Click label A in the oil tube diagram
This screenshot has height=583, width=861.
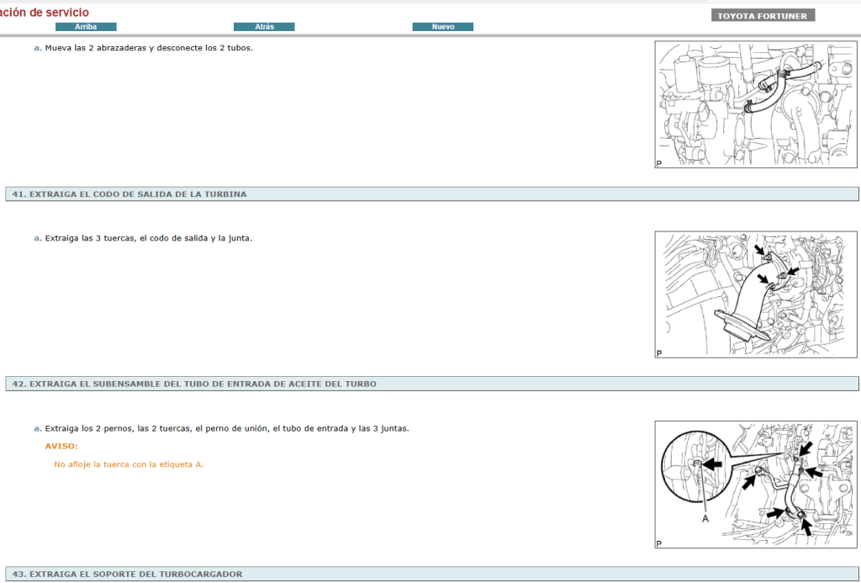(x=705, y=520)
